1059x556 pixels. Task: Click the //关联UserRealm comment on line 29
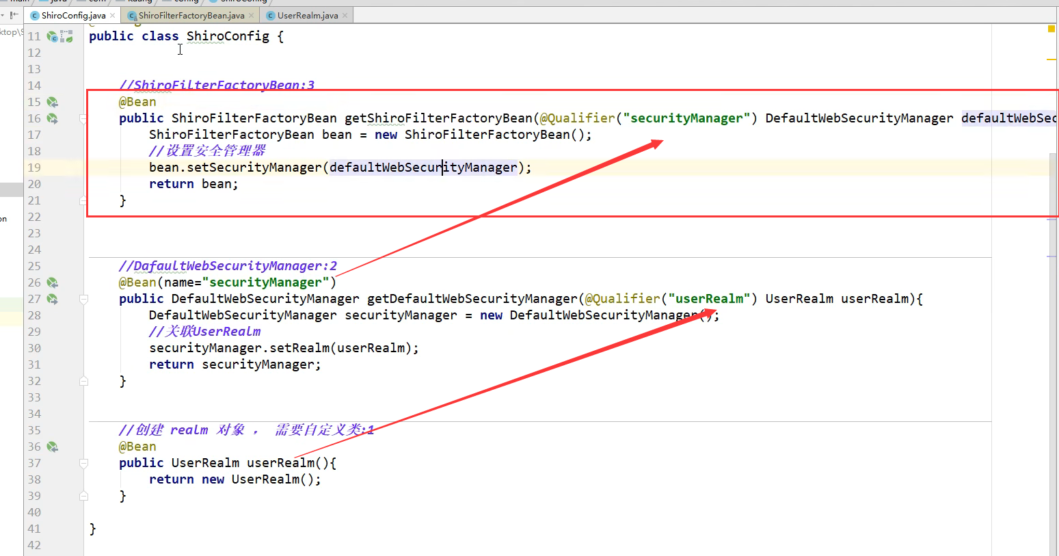coord(205,332)
